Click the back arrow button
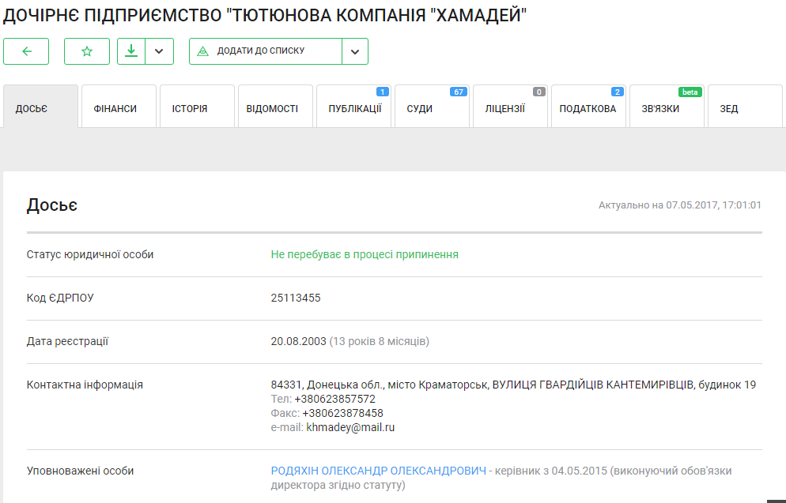Image resolution: width=786 pixels, height=503 pixels. point(26,51)
